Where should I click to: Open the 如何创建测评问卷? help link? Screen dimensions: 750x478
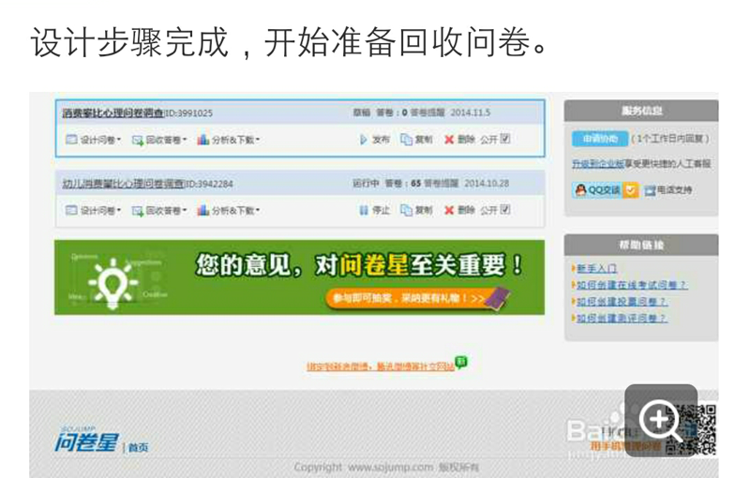tap(622, 319)
